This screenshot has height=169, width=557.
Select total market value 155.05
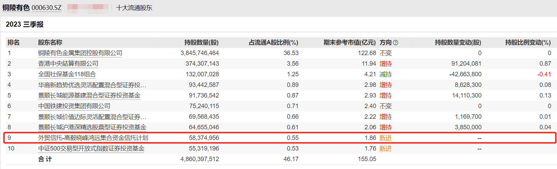(367, 159)
